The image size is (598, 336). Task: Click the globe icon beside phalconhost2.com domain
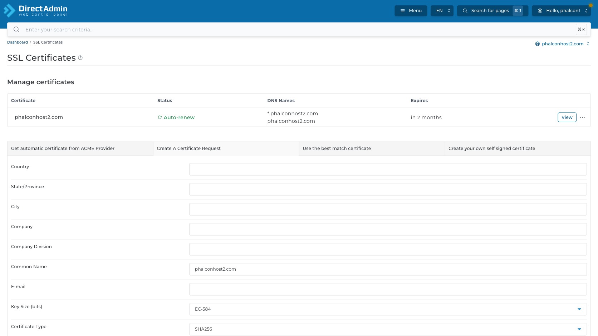(x=537, y=44)
